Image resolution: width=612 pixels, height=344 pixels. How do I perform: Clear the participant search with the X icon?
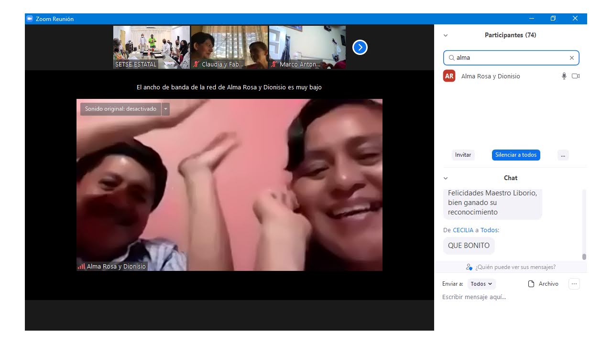[571, 58]
